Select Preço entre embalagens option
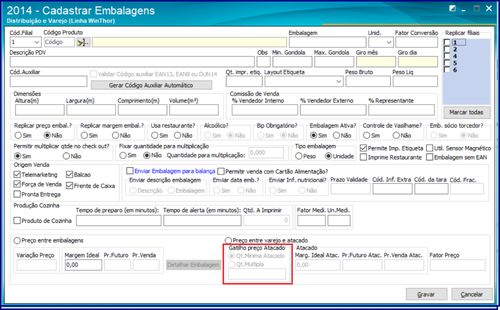Image resolution: width=500 pixels, height=310 pixels. pos(17,240)
